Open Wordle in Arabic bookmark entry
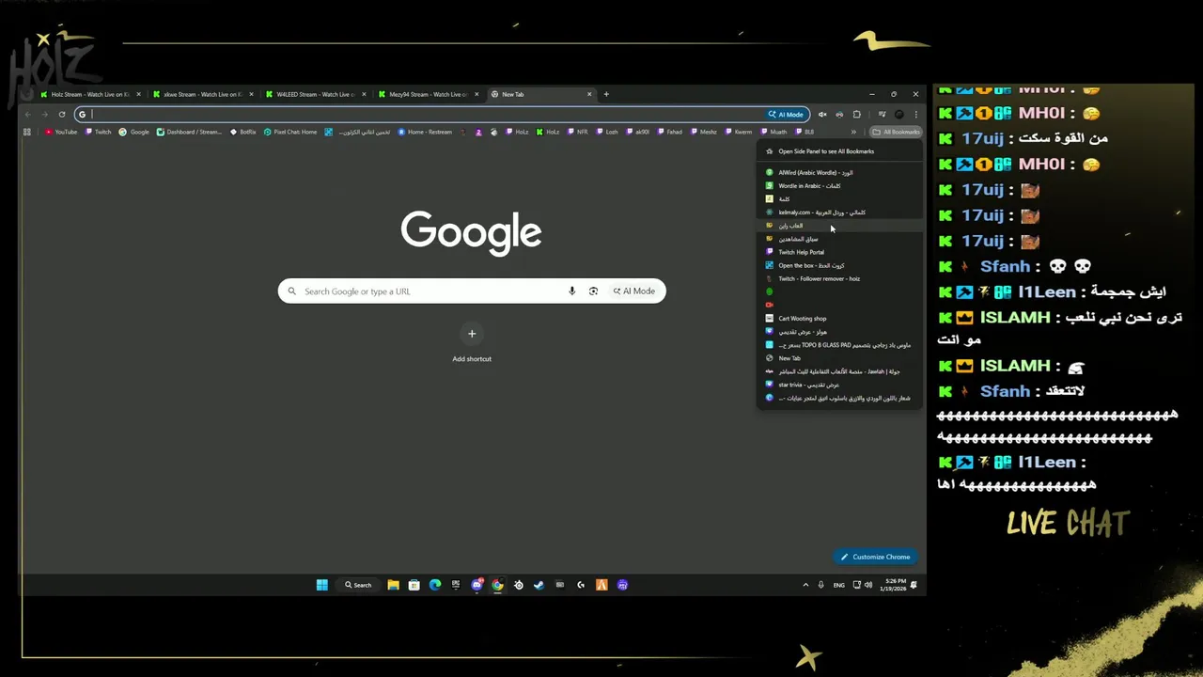1203x677 pixels. click(x=840, y=186)
